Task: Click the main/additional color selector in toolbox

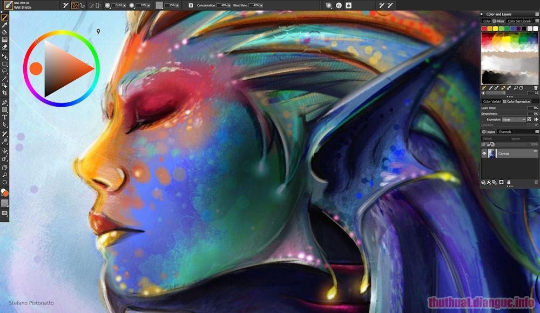Action: (4, 192)
